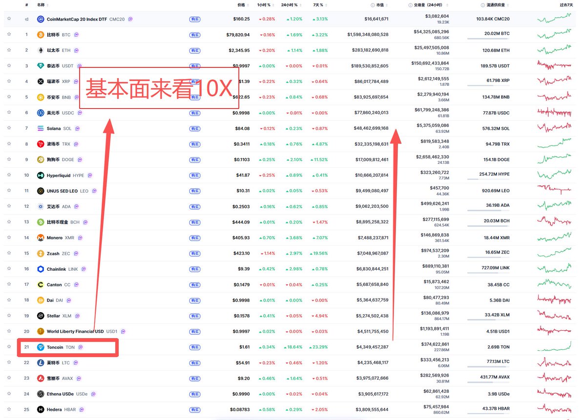Screen dimensions: 586x420
Task: Click the Monero XMR coin logo
Action: point(41,238)
